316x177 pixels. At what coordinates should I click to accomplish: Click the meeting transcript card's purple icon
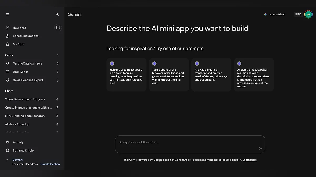click(197, 63)
